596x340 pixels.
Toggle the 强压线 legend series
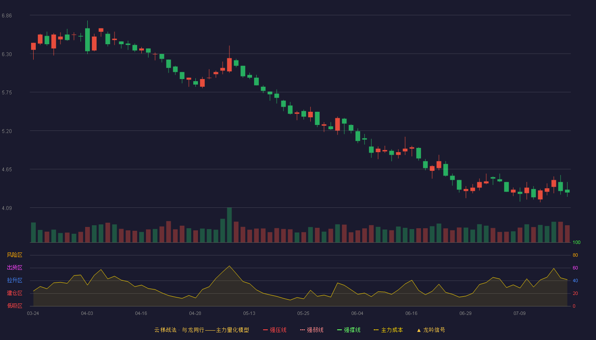coord(275,330)
